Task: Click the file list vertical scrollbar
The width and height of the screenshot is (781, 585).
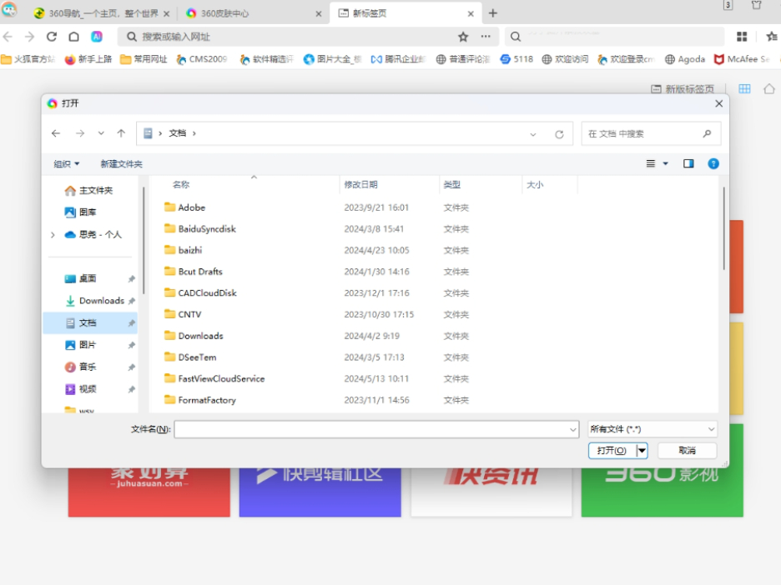Action: (x=723, y=229)
